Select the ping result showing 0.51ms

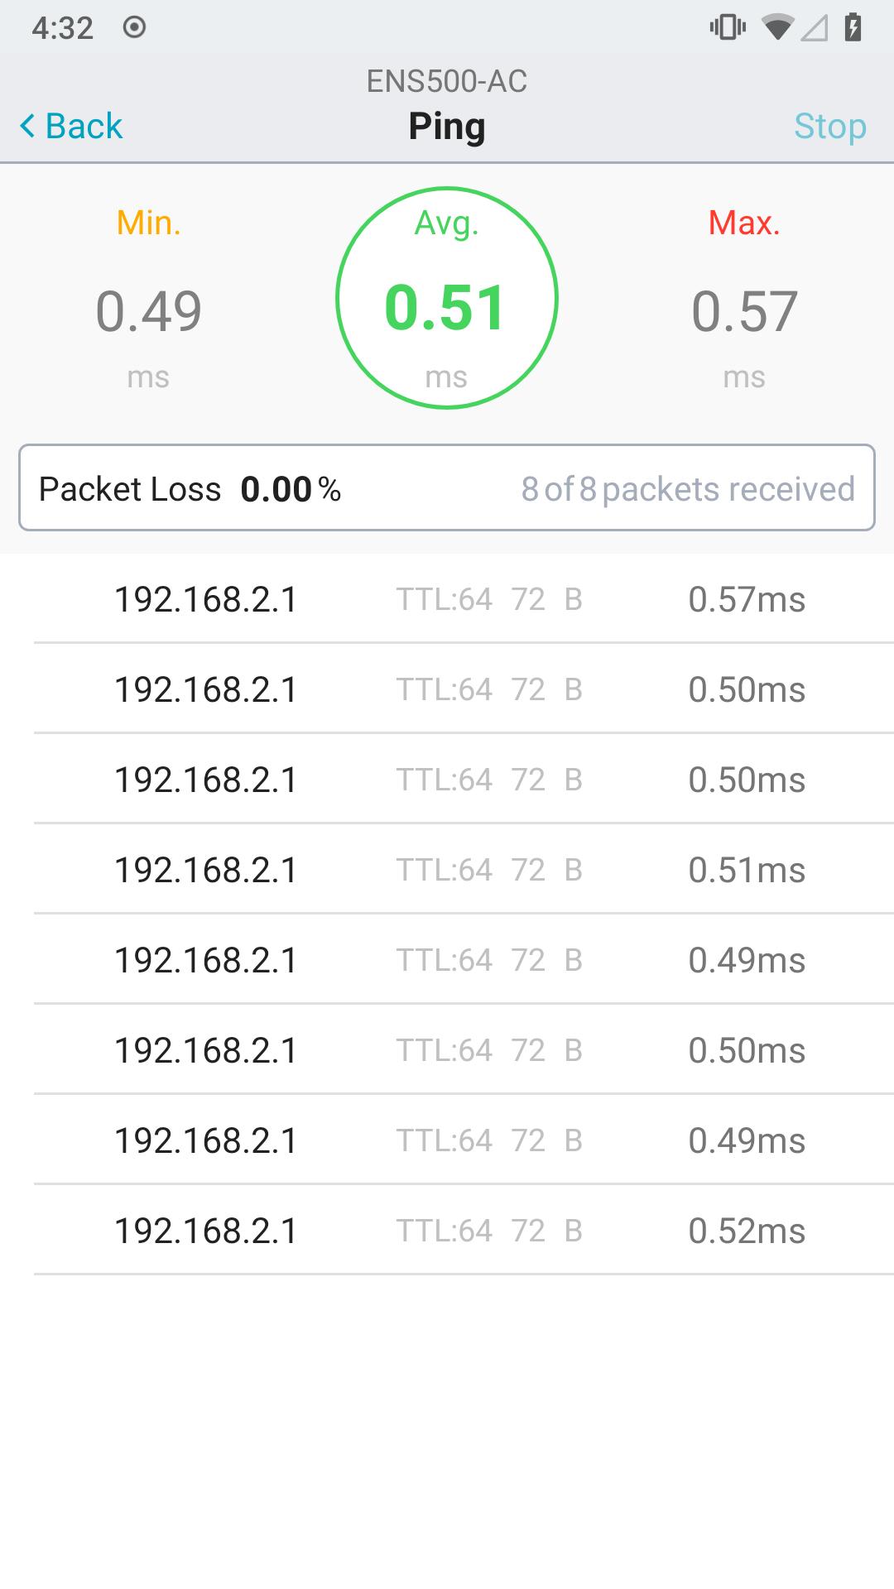pyautogui.click(x=464, y=869)
